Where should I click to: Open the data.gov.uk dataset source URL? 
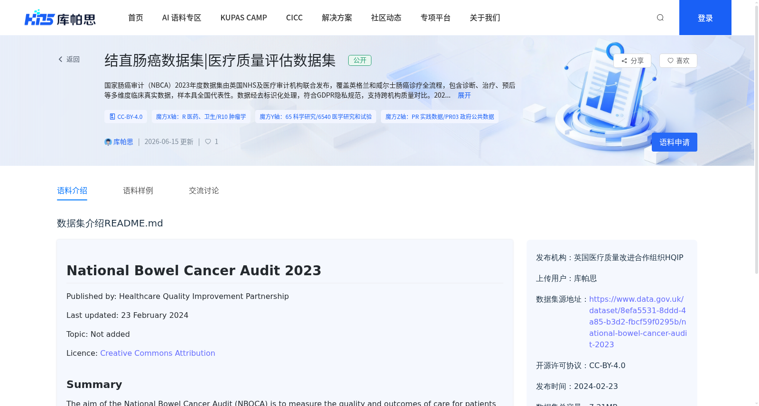pyautogui.click(x=638, y=322)
